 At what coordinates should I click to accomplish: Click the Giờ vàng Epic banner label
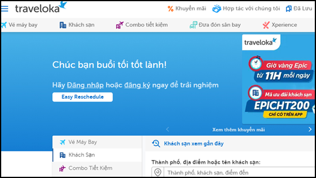pyautogui.click(x=287, y=65)
